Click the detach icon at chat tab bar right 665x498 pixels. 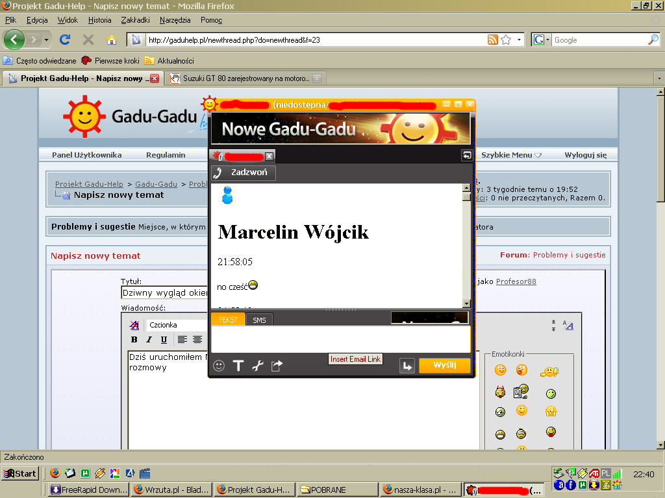click(x=466, y=156)
